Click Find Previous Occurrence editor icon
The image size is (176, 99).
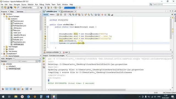pyautogui.click(x=73, y=15)
